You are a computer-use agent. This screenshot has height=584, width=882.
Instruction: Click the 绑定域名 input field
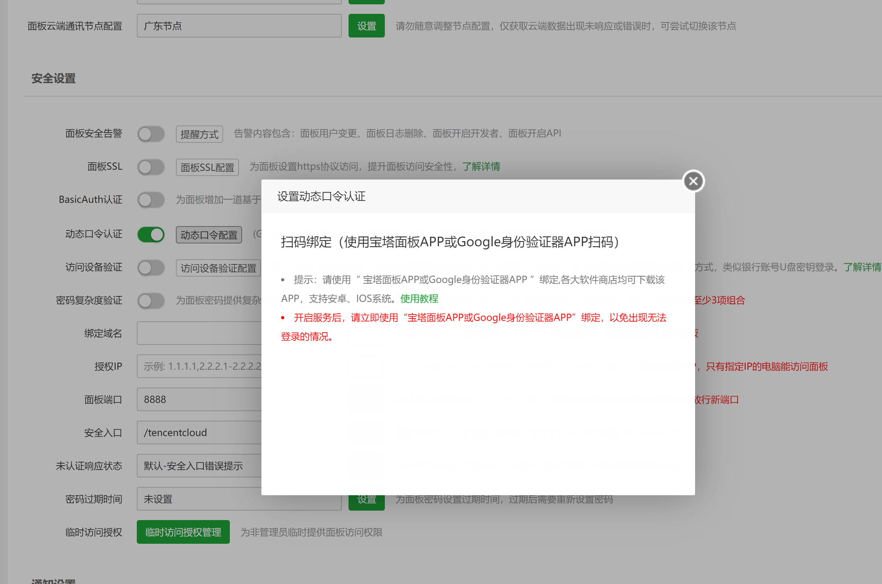pyautogui.click(x=199, y=333)
